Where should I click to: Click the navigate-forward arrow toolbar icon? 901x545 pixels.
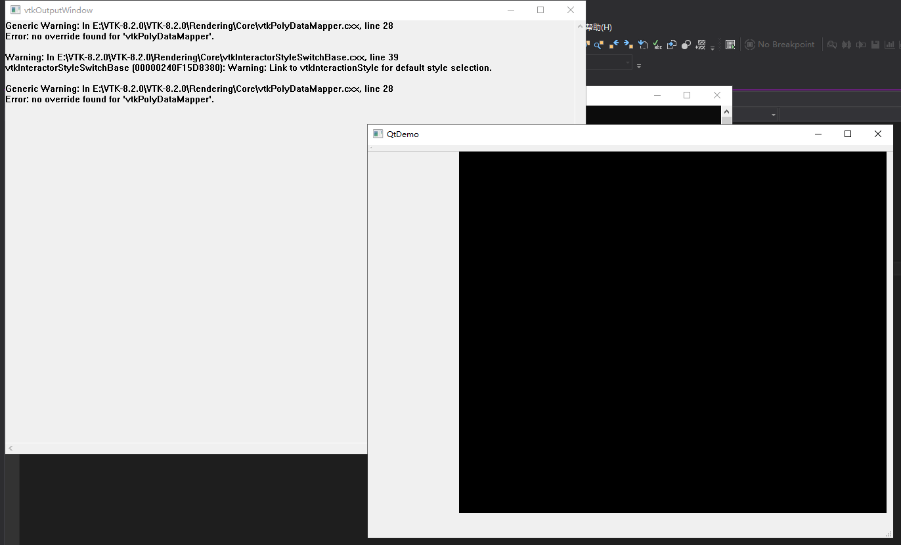point(628,45)
